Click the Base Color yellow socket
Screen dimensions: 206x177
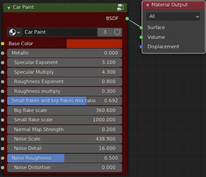[x=2, y=44]
